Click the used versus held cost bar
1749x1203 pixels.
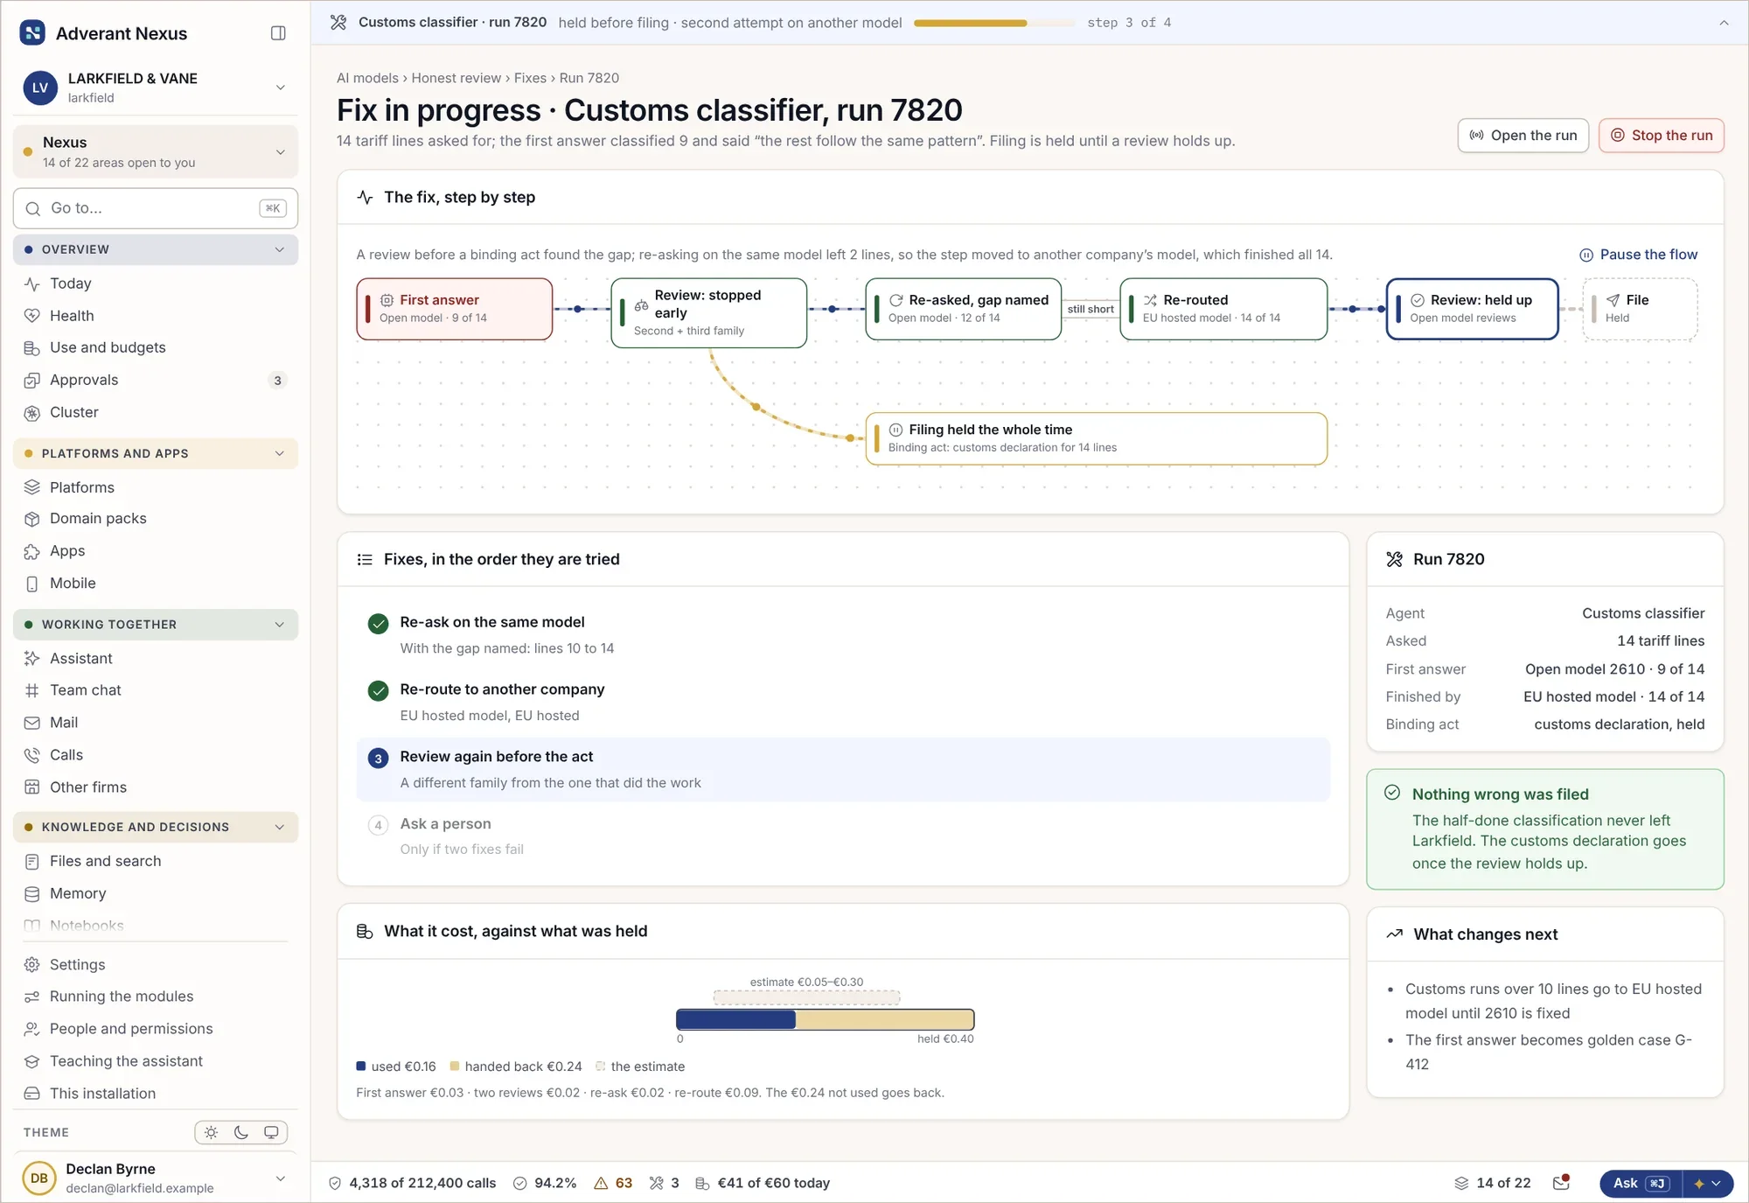click(x=825, y=1019)
